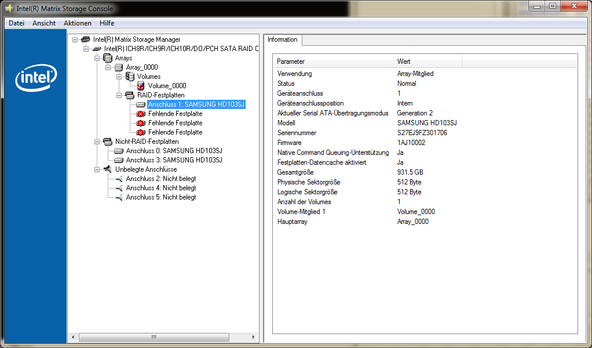Collapse the Intel Matrix Storage Manager root node
This screenshot has height=348, width=592.
75,39
